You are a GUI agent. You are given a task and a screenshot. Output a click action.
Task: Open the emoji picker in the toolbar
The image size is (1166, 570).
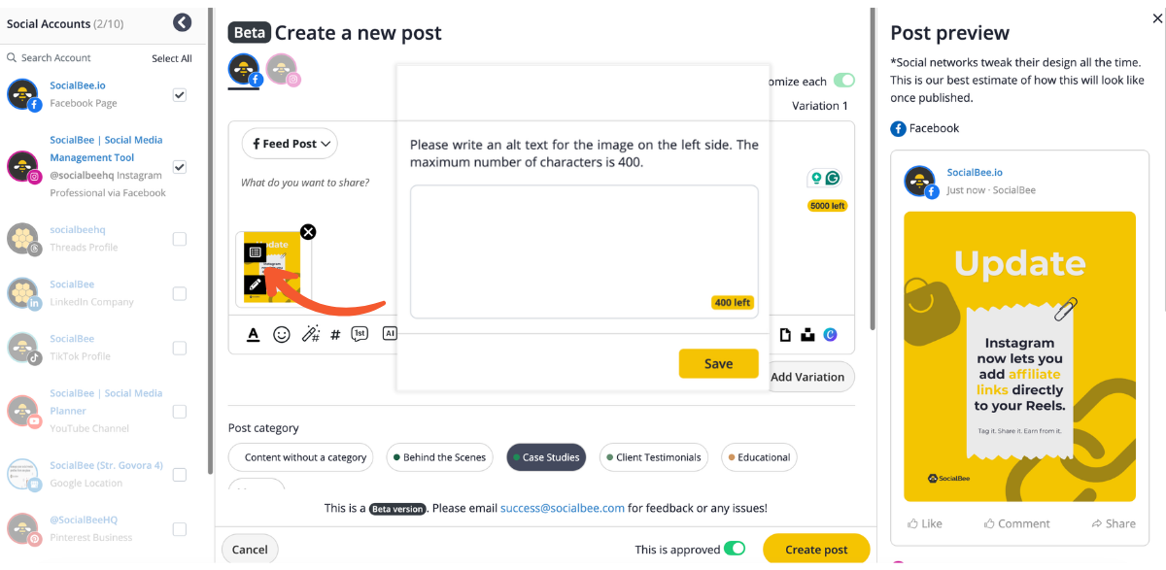click(x=282, y=334)
